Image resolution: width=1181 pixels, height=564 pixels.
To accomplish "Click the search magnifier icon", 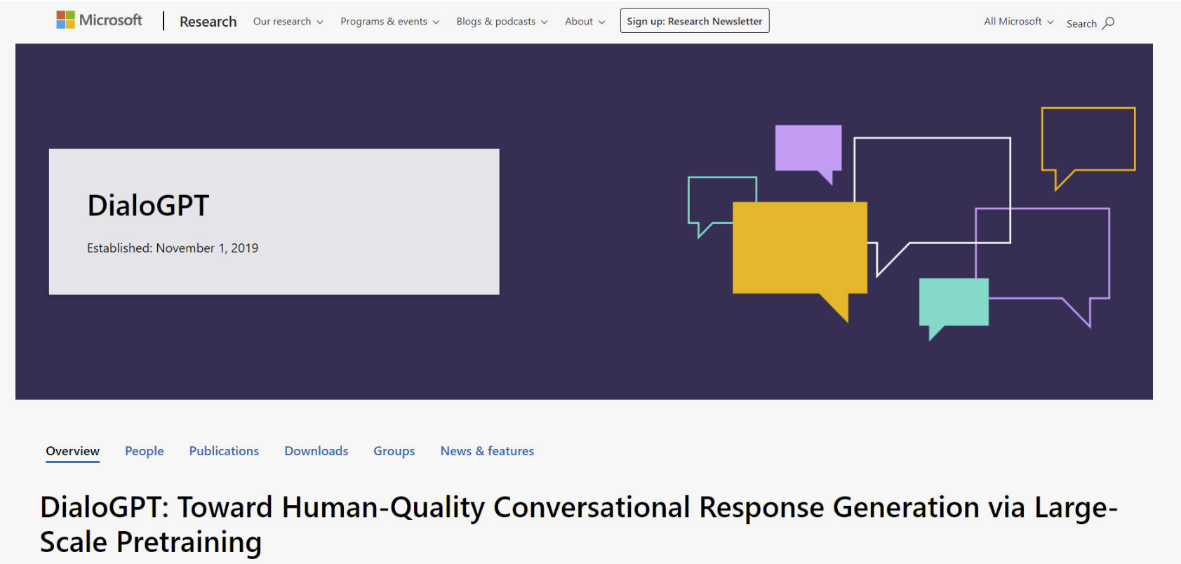I will click(1109, 23).
